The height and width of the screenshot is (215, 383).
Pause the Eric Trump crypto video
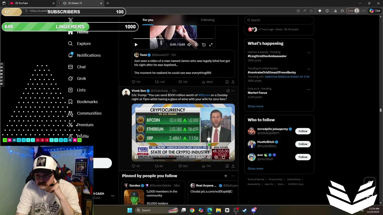(x=136, y=157)
